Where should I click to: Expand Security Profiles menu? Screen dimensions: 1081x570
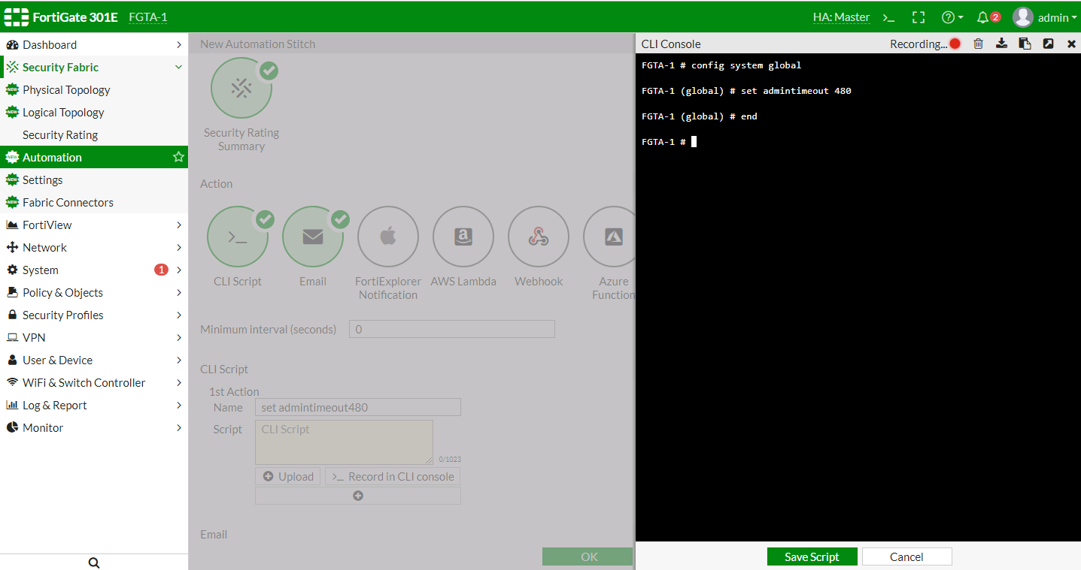pyautogui.click(x=94, y=315)
